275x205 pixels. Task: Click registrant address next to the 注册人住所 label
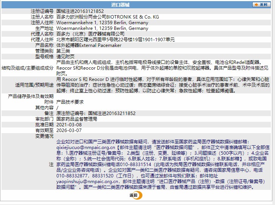pyautogui.click(x=102, y=23)
